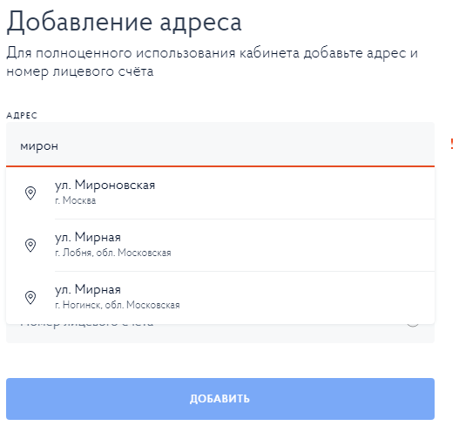This screenshot has width=459, height=439.
Task: Click the АДРЕС field label
Action: click(x=22, y=115)
